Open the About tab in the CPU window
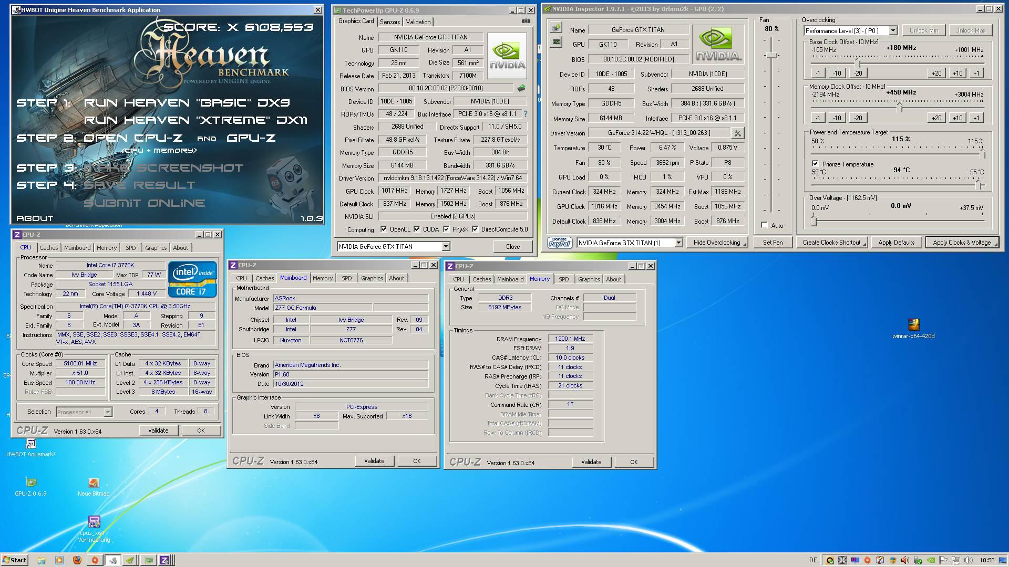1009x567 pixels. tap(180, 248)
